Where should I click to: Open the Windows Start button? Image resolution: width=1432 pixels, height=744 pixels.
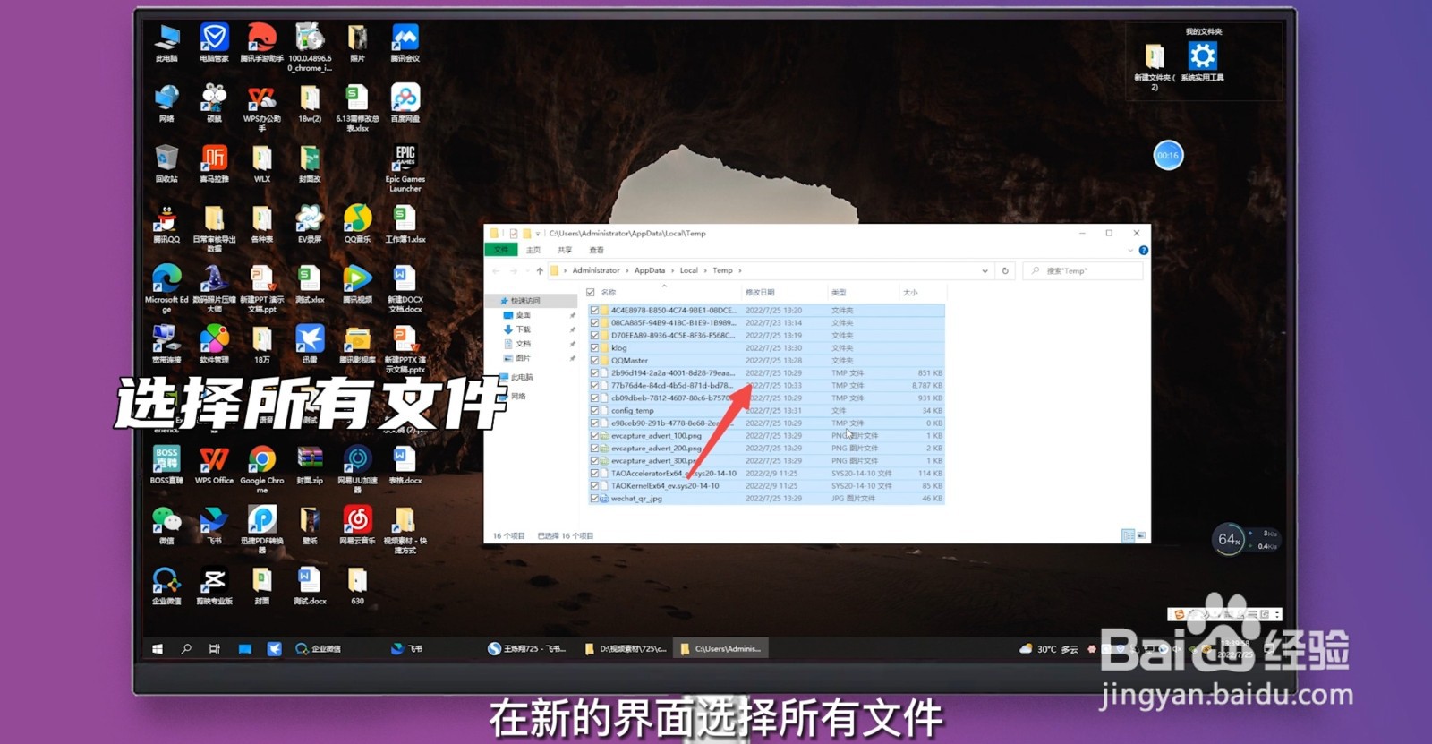(158, 648)
